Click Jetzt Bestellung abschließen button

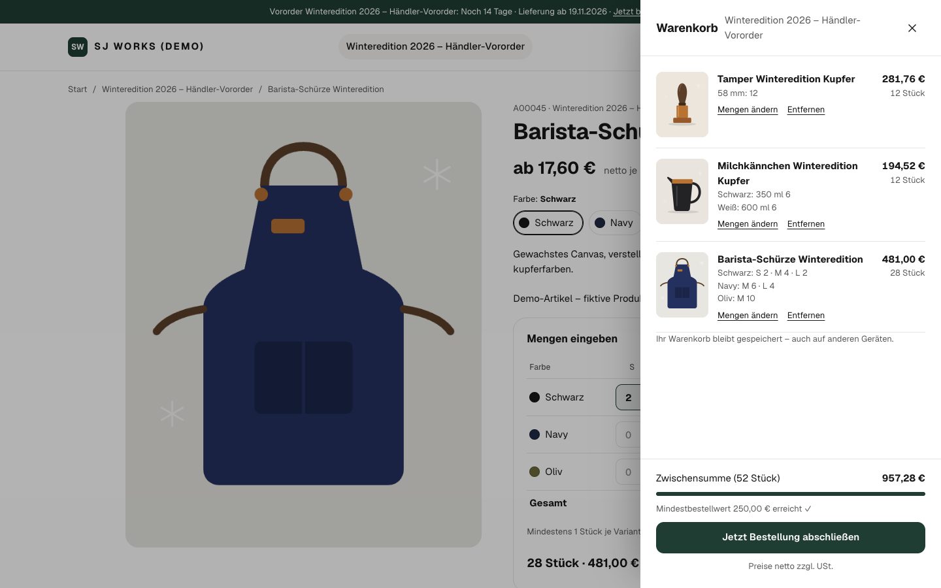coord(791,538)
